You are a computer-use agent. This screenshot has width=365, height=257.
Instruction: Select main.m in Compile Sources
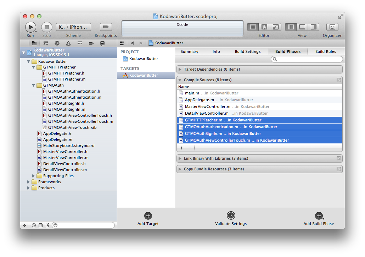pyautogui.click(x=259, y=93)
